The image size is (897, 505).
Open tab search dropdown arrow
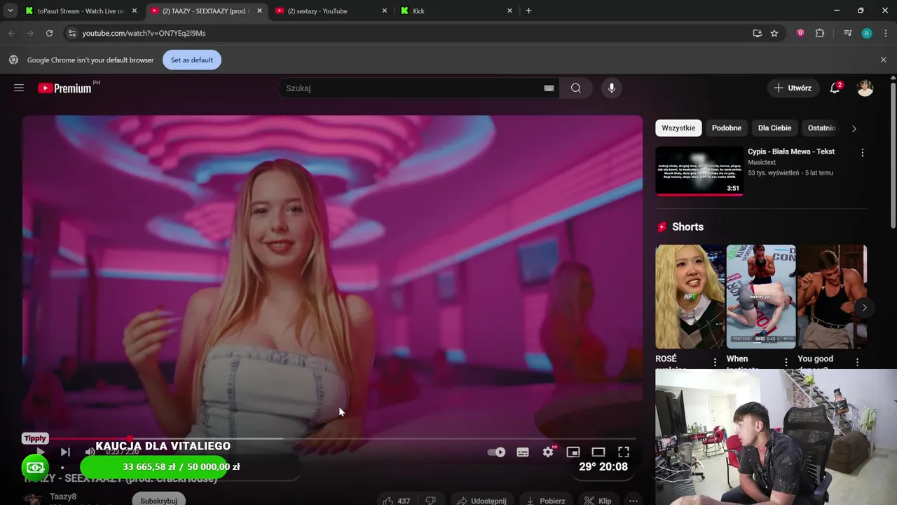click(10, 11)
